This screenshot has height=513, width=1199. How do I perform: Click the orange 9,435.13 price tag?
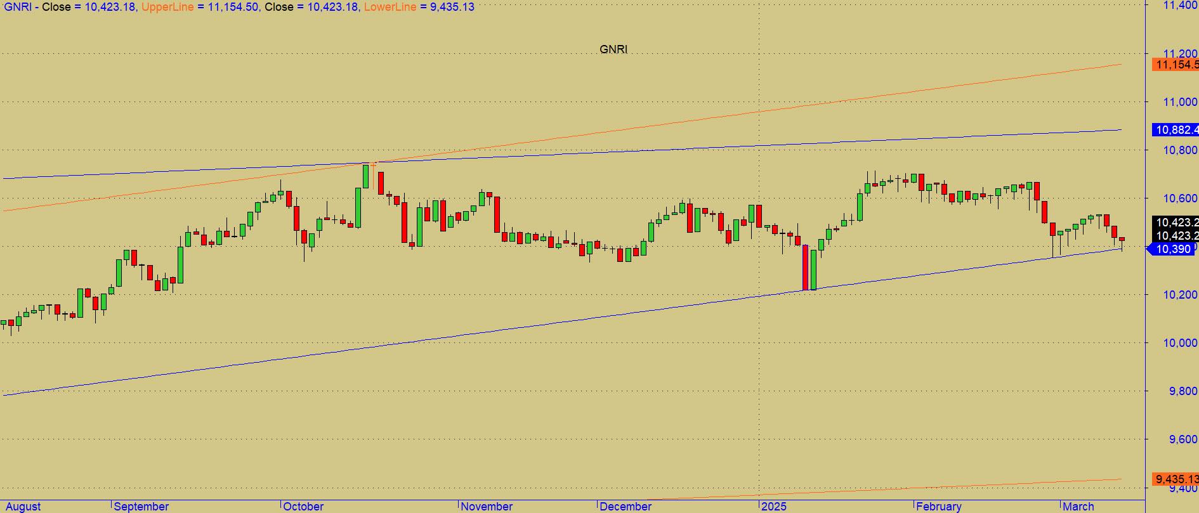point(1176,479)
